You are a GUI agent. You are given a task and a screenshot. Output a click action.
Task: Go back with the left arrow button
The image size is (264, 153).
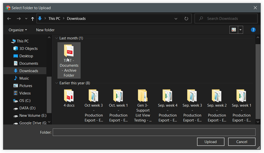pyautogui.click(x=9, y=18)
